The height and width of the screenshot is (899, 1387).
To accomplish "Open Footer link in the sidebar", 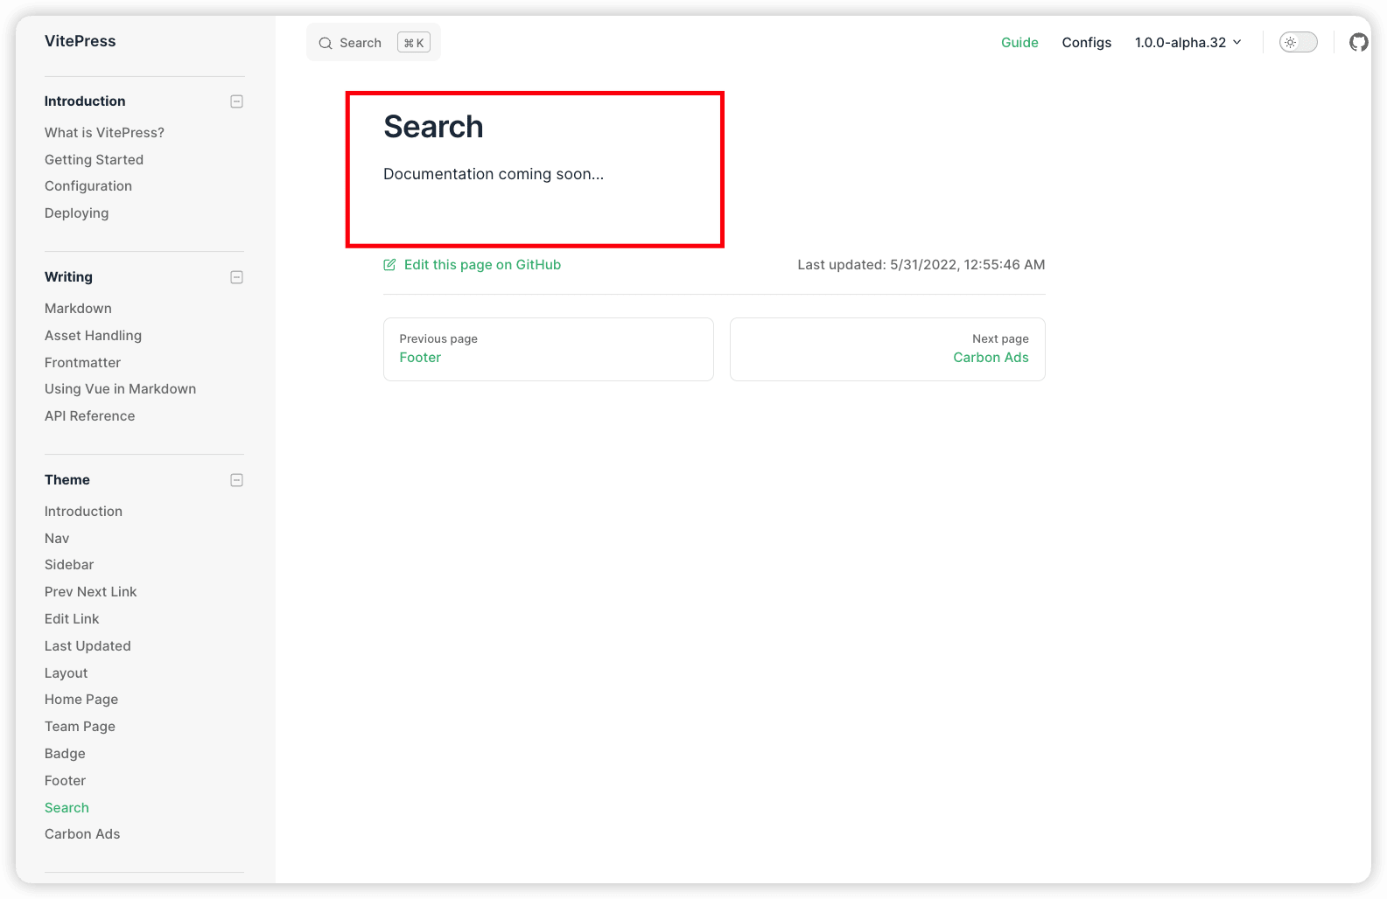I will [x=65, y=781].
